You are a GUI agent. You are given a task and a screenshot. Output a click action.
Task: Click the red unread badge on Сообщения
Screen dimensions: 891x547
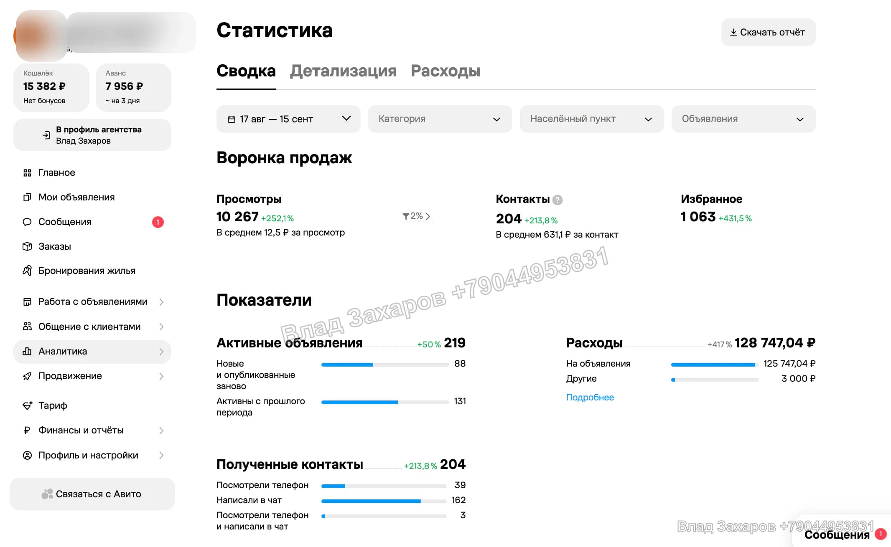(x=158, y=222)
